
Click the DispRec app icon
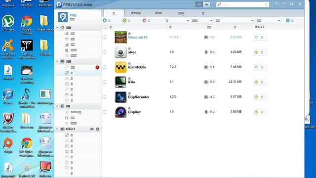pos(120,112)
